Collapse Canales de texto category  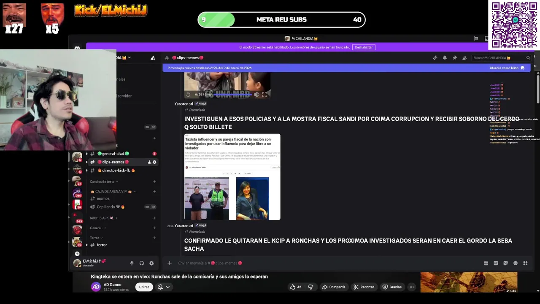pos(104,182)
